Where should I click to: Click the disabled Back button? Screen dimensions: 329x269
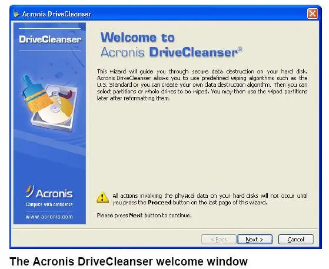[x=219, y=239]
